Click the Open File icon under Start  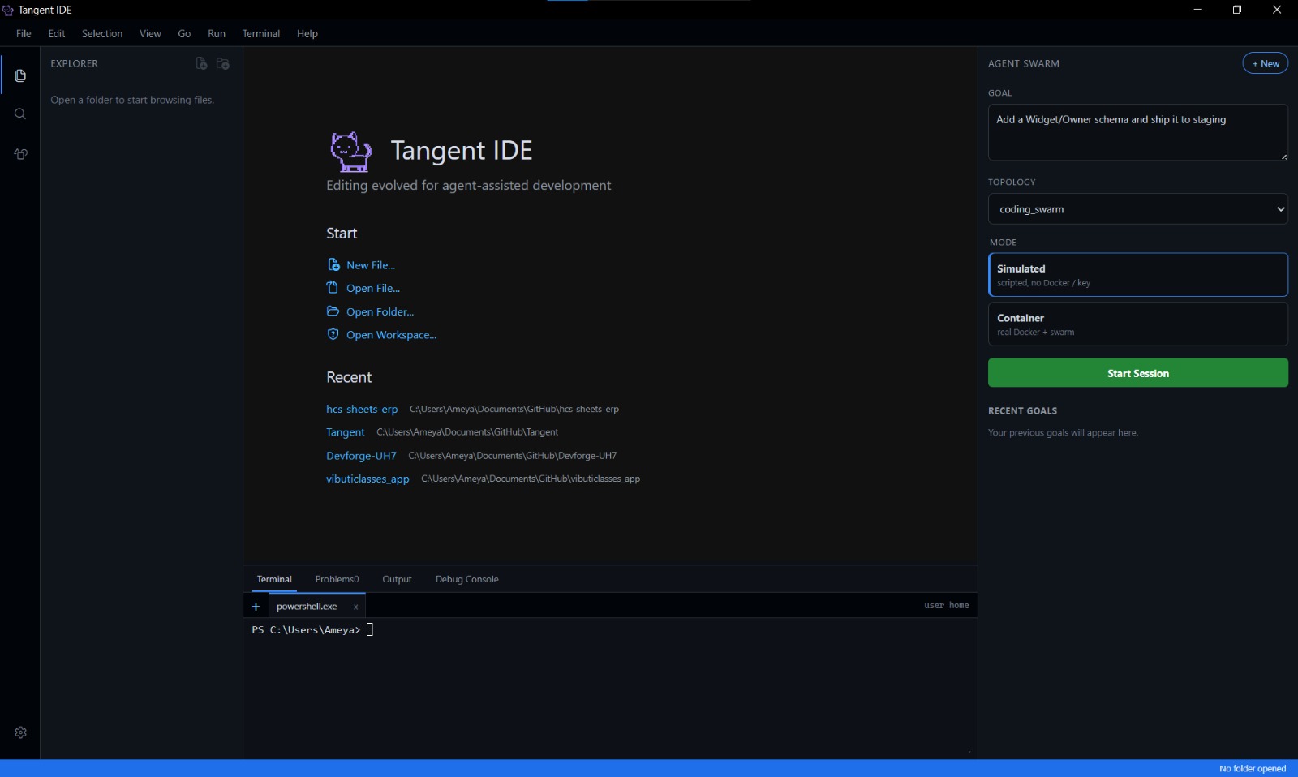pyautogui.click(x=333, y=287)
